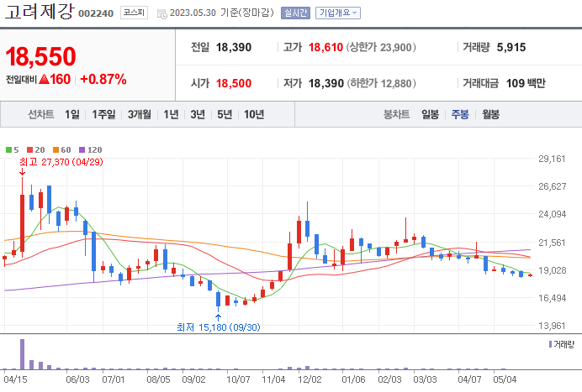Click the 선차트 label
Screen dimensions: 582x392
[x=41, y=114]
